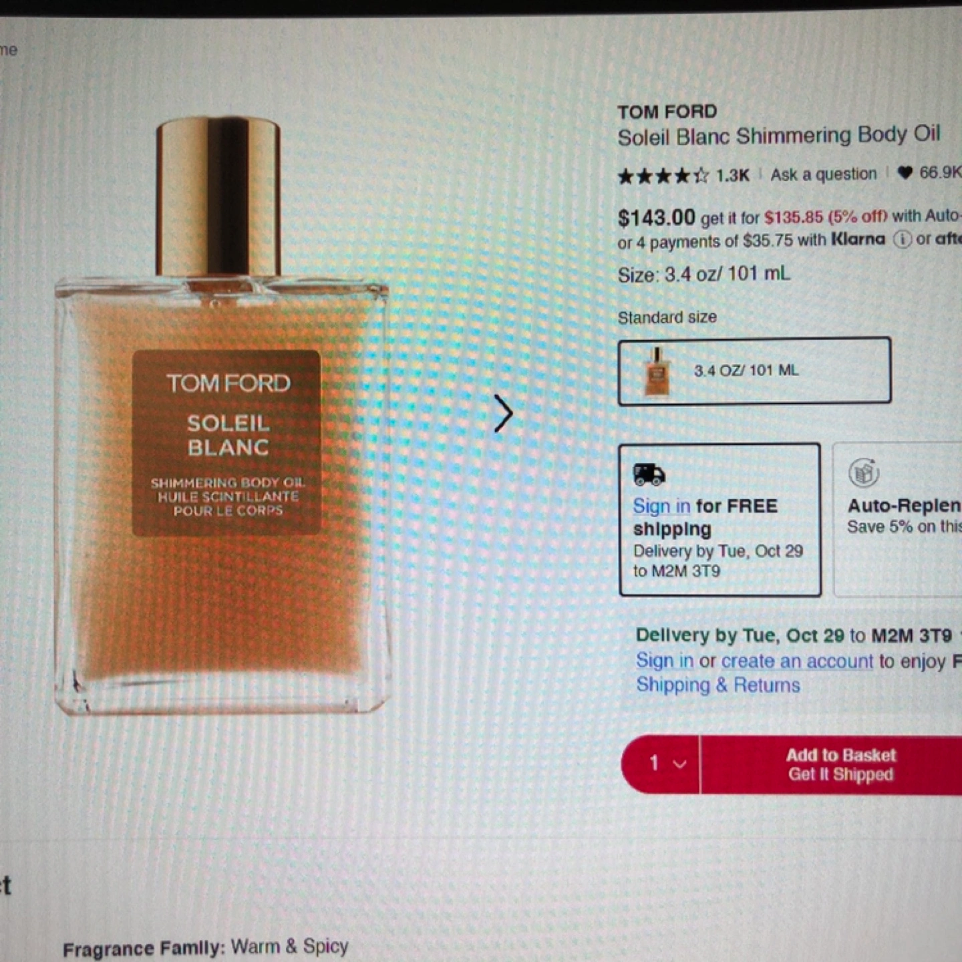The width and height of the screenshot is (962, 962).
Task: Click the star rating icons
Action: pyautogui.click(x=663, y=176)
